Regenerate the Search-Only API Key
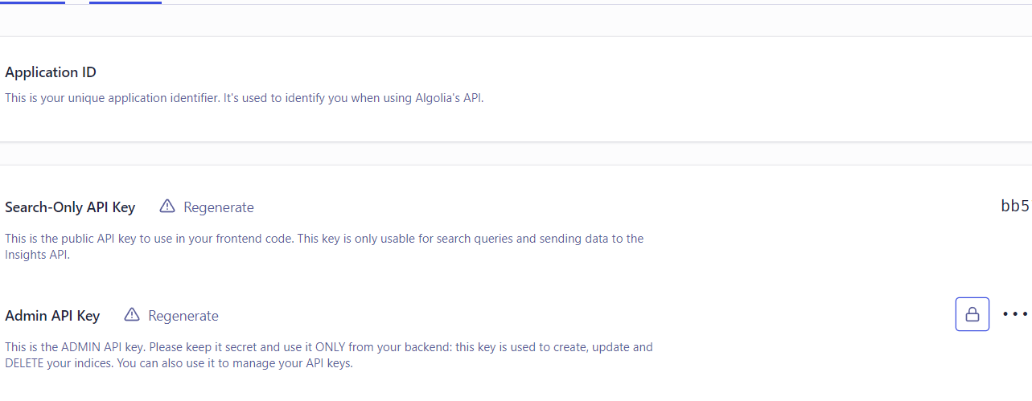This screenshot has height=401, width=1032. point(218,207)
